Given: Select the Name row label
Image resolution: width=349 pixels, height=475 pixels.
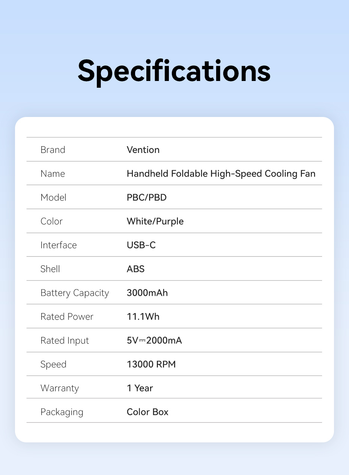Looking at the screenshot, I should [53, 174].
